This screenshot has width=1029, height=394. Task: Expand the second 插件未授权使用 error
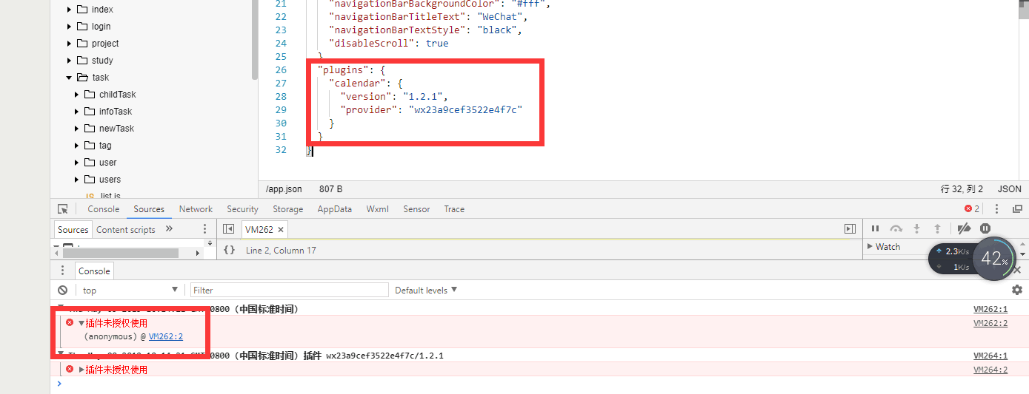coord(81,370)
